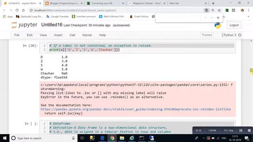Click the site info icon in address bar
Image resolution: width=253 pixels, height=142 pixels.
(x=31, y=10)
